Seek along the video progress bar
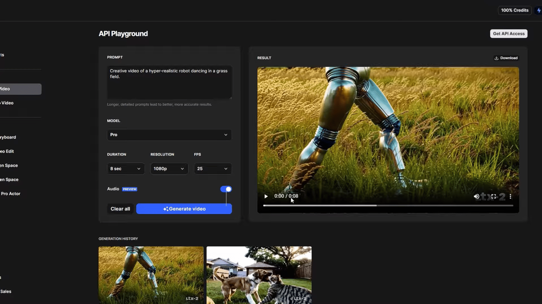The height and width of the screenshot is (304, 542). point(388,206)
